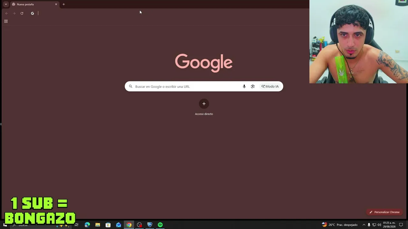Image resolution: width=408 pixels, height=229 pixels.
Task: Select the Nueva pestaña tab
Action: (x=35, y=4)
